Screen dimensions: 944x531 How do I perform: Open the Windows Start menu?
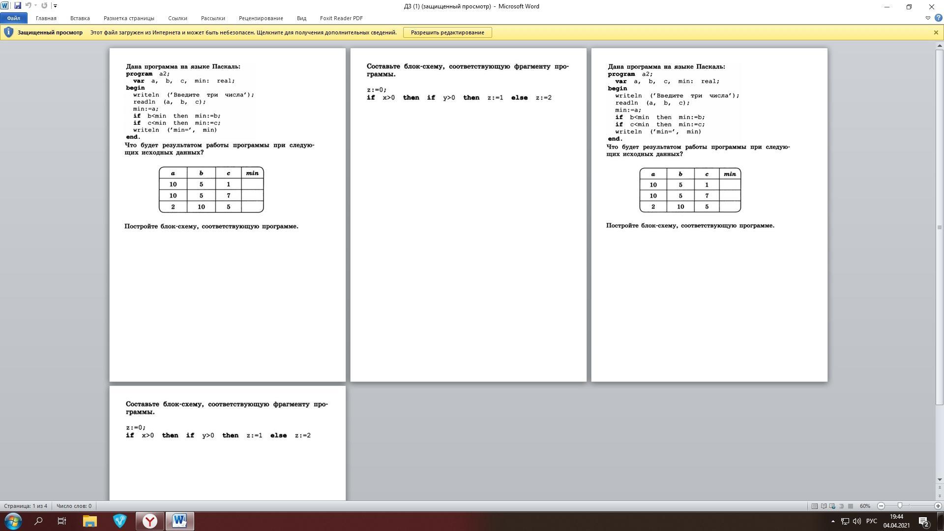(13, 521)
